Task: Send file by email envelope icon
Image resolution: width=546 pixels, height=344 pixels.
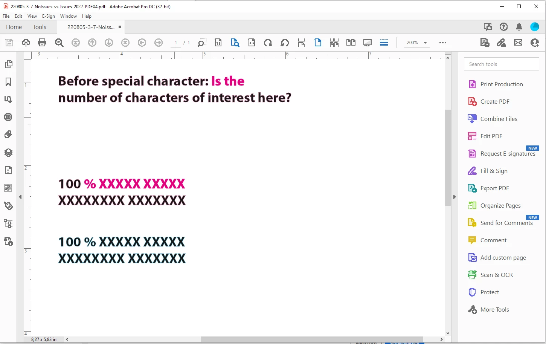Action: pyautogui.click(x=518, y=43)
